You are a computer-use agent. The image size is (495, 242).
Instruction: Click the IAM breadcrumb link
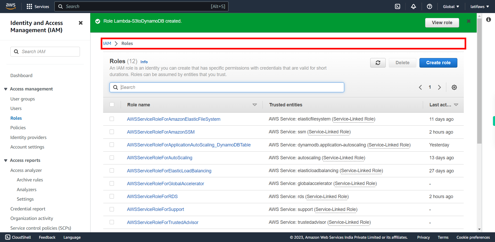point(107,43)
